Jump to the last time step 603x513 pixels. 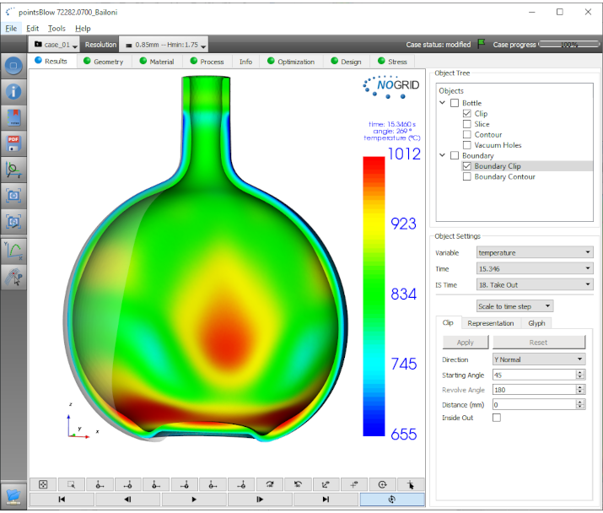tap(326, 499)
